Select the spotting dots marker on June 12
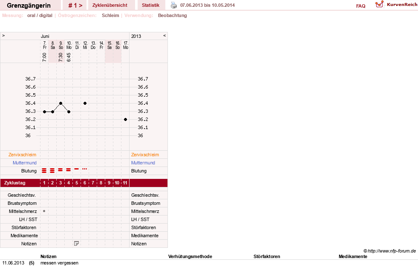The height and width of the screenshot is (273, 418). (84, 169)
